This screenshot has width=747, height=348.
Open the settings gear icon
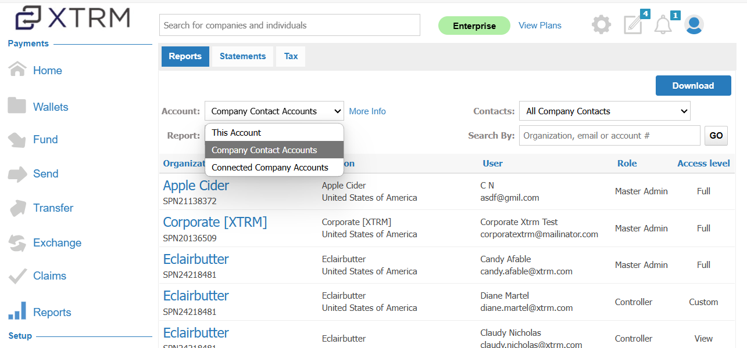click(601, 24)
